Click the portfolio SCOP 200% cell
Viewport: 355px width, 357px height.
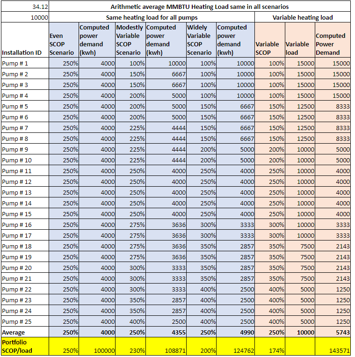pyautogui.click(x=202, y=346)
